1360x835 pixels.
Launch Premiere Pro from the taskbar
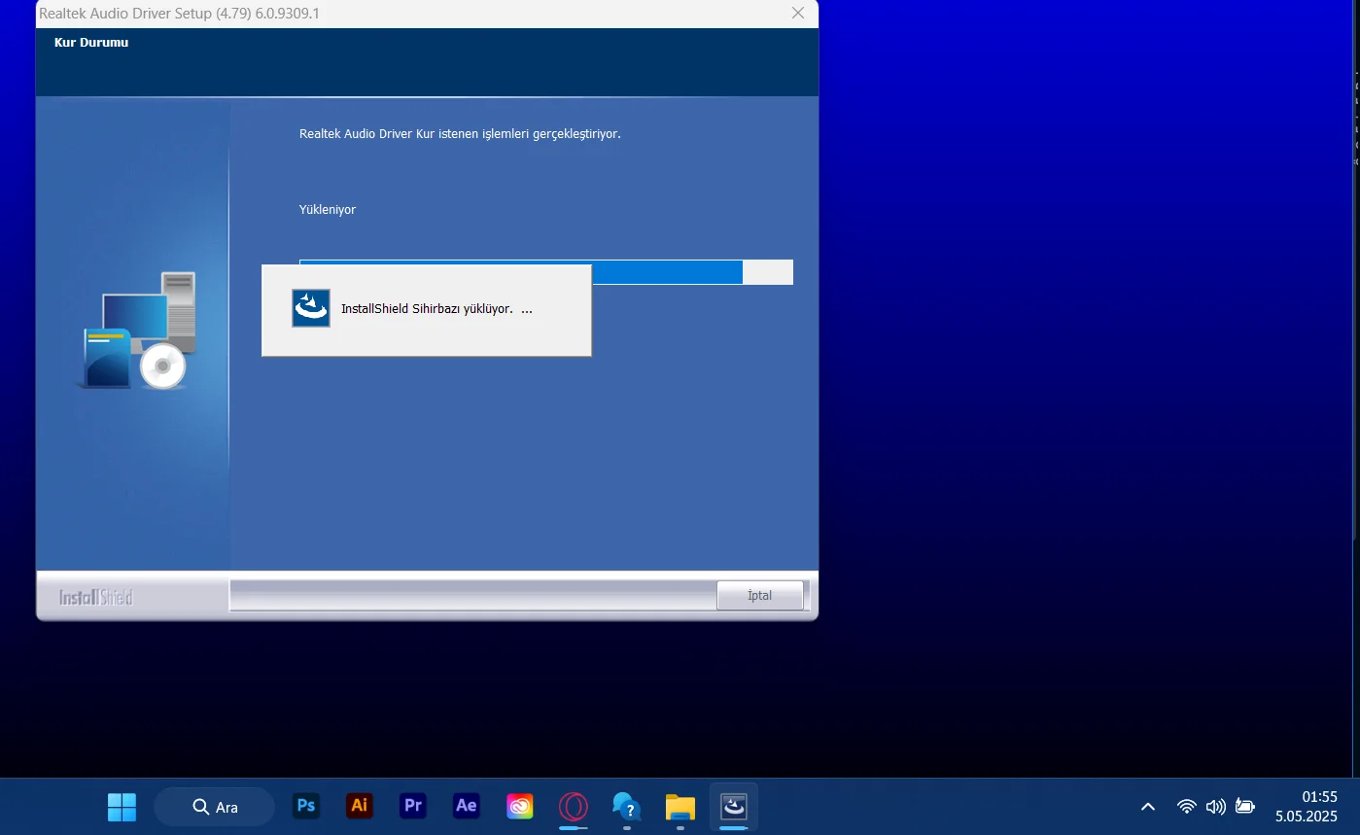pos(413,806)
